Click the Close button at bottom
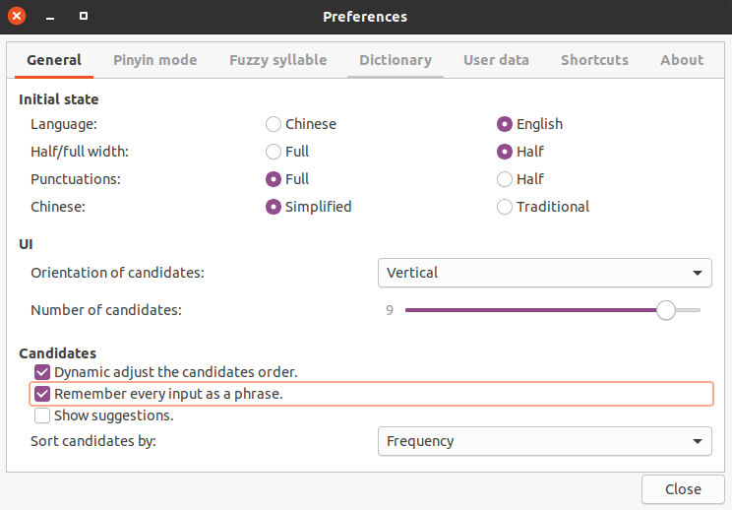 coord(683,489)
